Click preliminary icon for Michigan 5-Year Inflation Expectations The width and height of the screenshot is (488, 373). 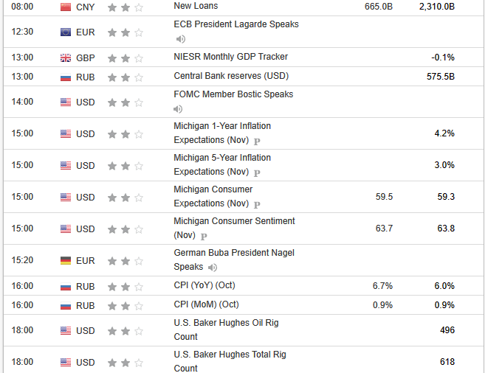click(x=257, y=172)
